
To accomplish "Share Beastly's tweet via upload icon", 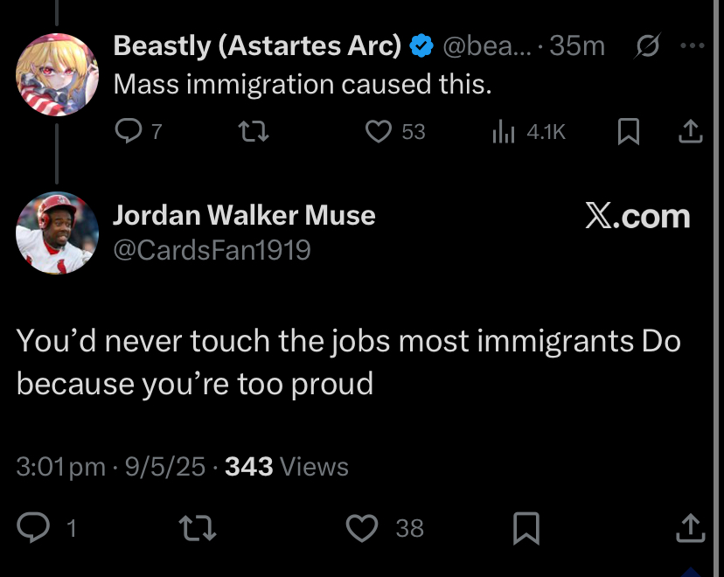I will click(x=690, y=131).
